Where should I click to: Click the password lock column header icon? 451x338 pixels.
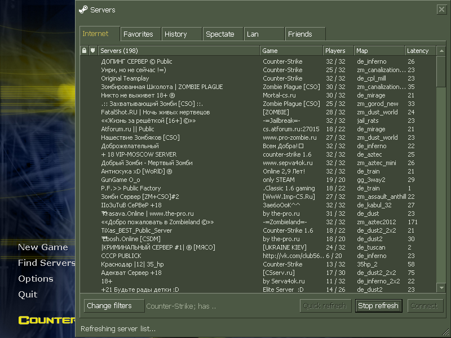[x=84, y=51]
